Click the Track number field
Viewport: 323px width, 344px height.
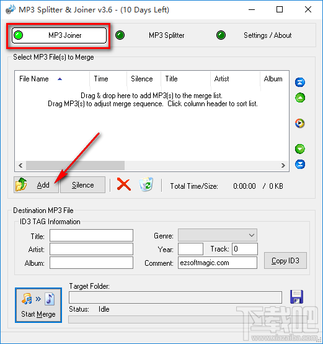pos(245,249)
